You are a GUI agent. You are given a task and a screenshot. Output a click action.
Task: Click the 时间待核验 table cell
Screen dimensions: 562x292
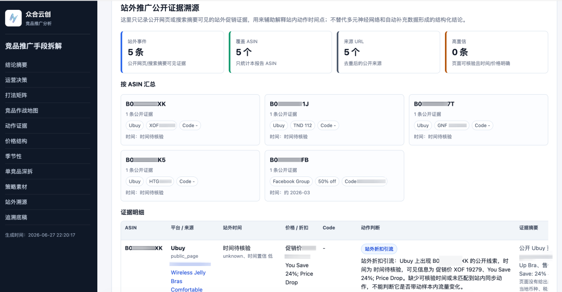[x=237, y=248]
